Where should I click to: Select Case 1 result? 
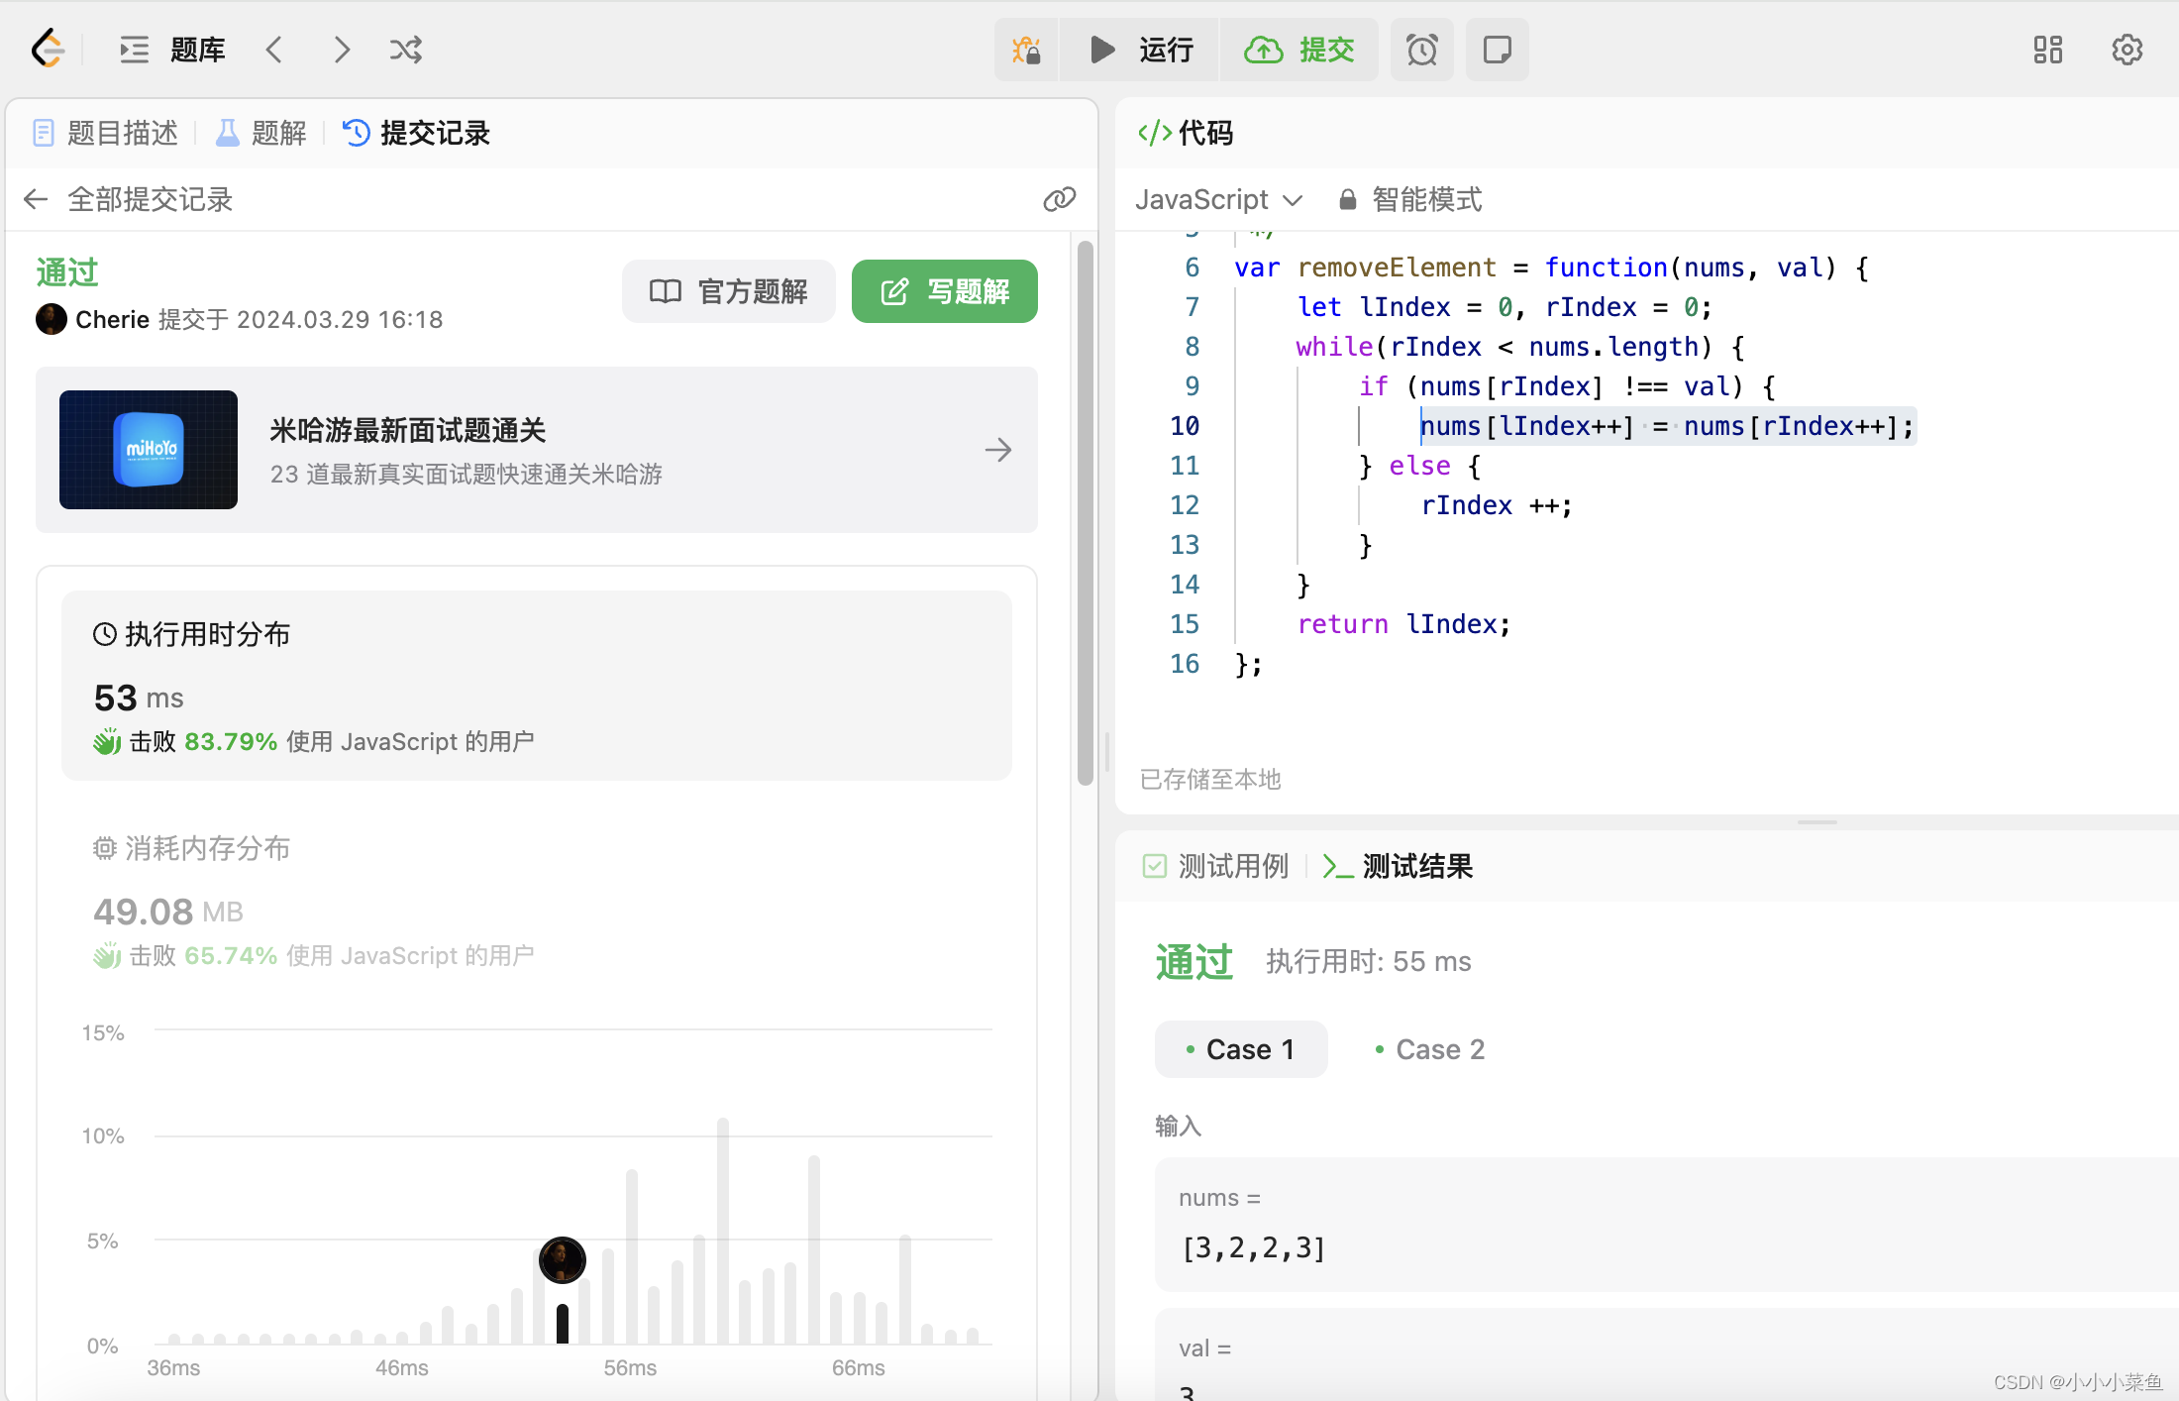tap(1241, 1049)
